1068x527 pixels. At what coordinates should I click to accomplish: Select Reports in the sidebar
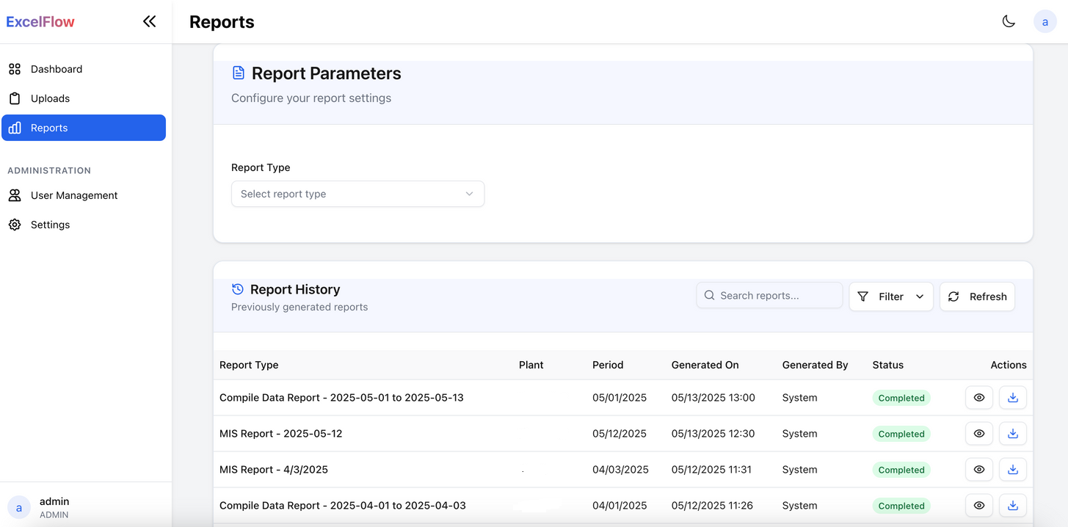tap(84, 128)
